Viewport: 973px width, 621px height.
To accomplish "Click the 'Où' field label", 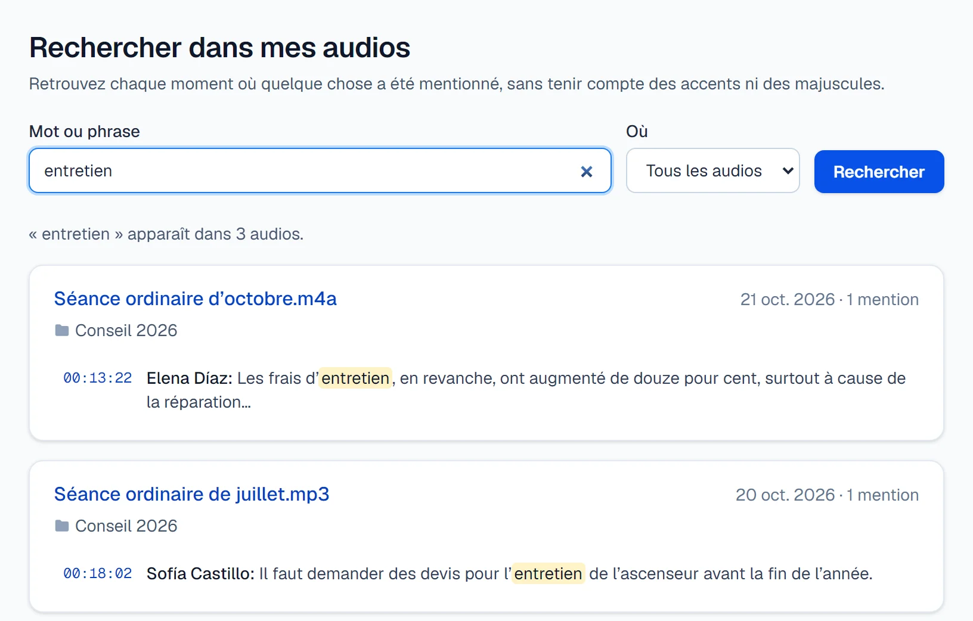I will [637, 131].
